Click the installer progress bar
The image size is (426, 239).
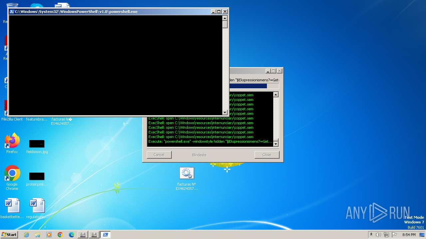(x=254, y=86)
